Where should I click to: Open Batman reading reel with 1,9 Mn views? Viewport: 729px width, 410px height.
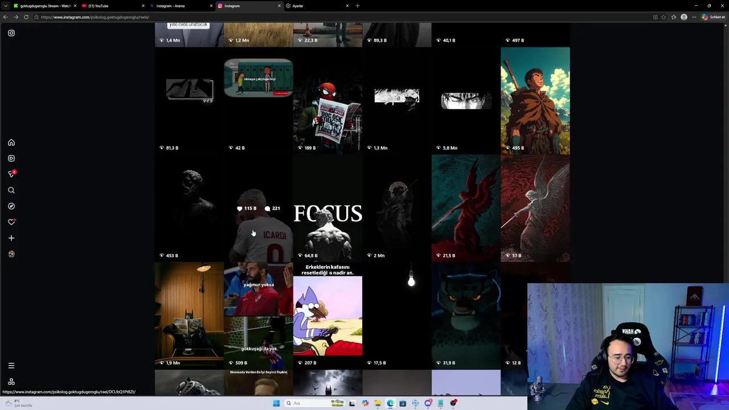pos(189,315)
